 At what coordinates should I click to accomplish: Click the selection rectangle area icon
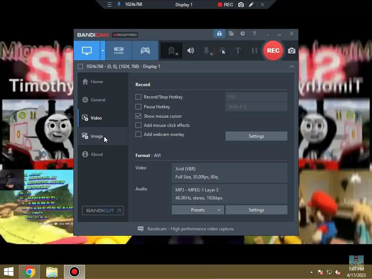[80, 67]
